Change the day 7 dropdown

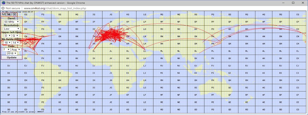click(6, 50)
